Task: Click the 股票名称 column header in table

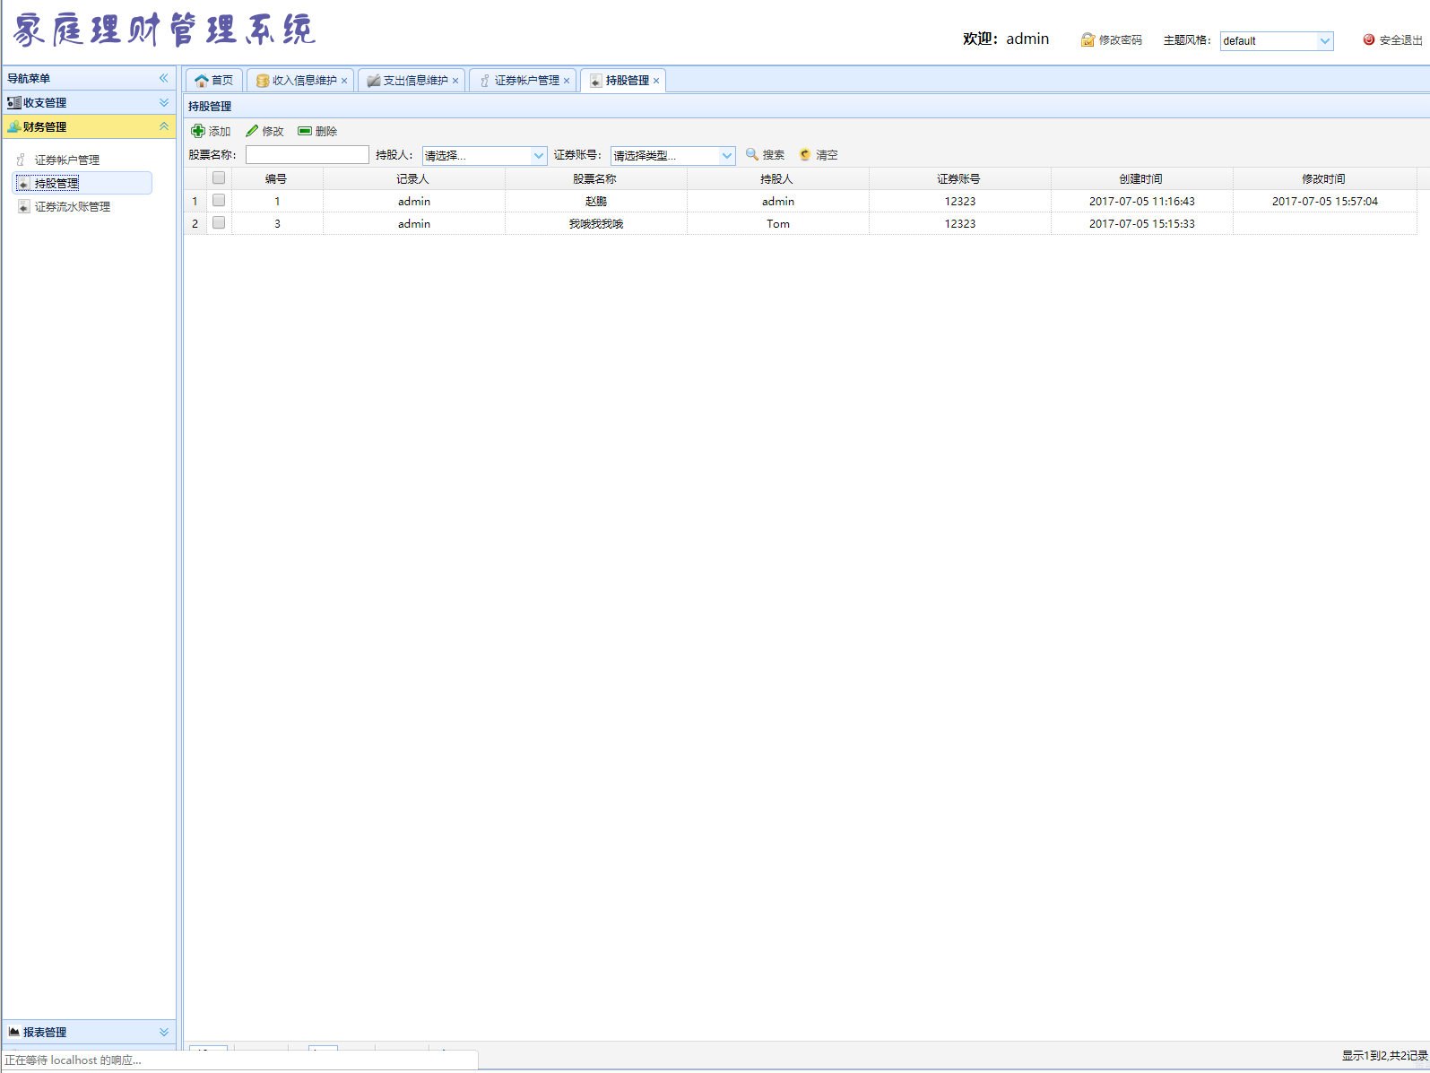Action: 595,178
